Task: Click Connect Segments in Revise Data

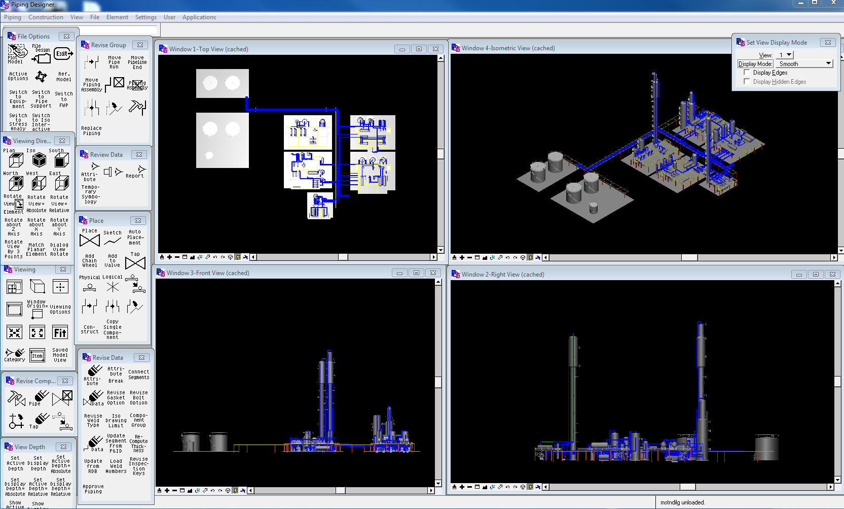Action: (x=139, y=375)
